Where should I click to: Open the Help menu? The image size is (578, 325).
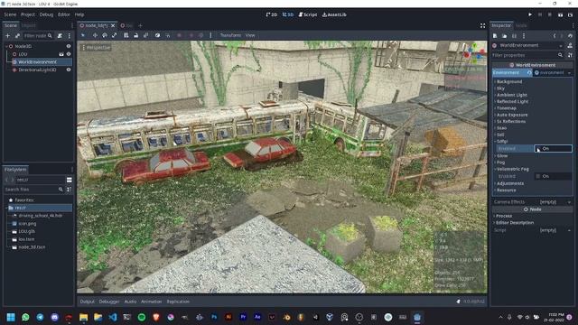(79, 14)
